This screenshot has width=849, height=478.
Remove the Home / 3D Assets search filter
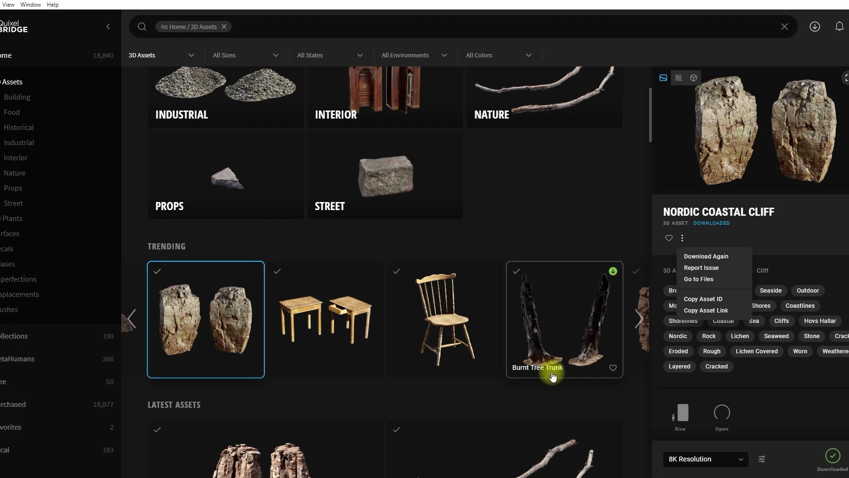pyautogui.click(x=224, y=27)
